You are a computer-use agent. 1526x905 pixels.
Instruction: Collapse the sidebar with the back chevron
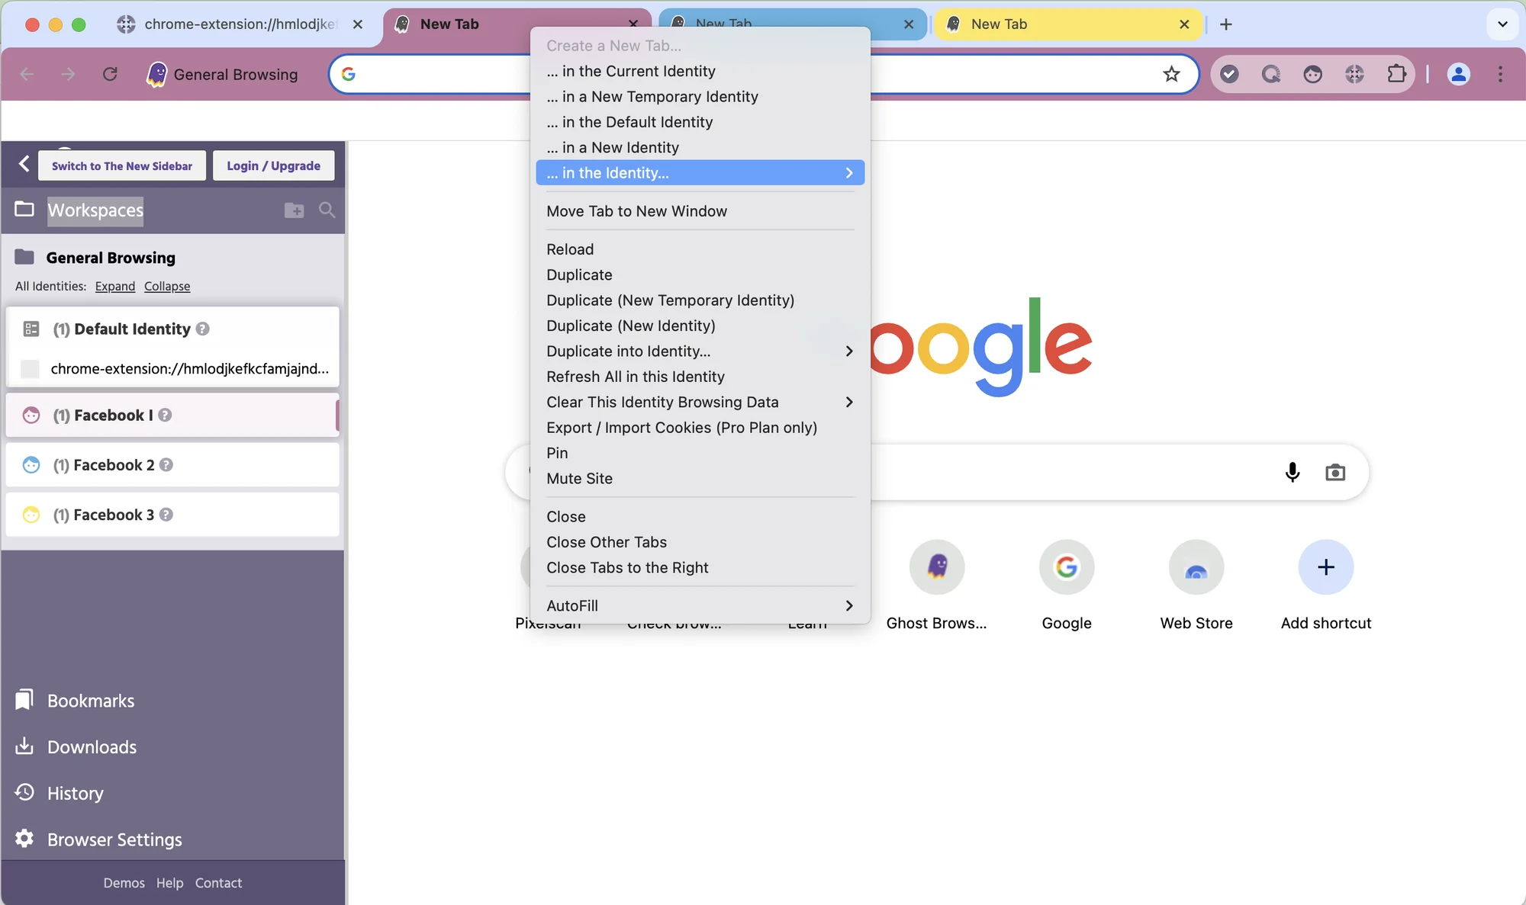point(24,164)
